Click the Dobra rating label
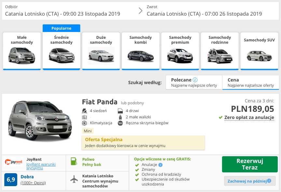281x192 pixels. [x=27, y=177]
